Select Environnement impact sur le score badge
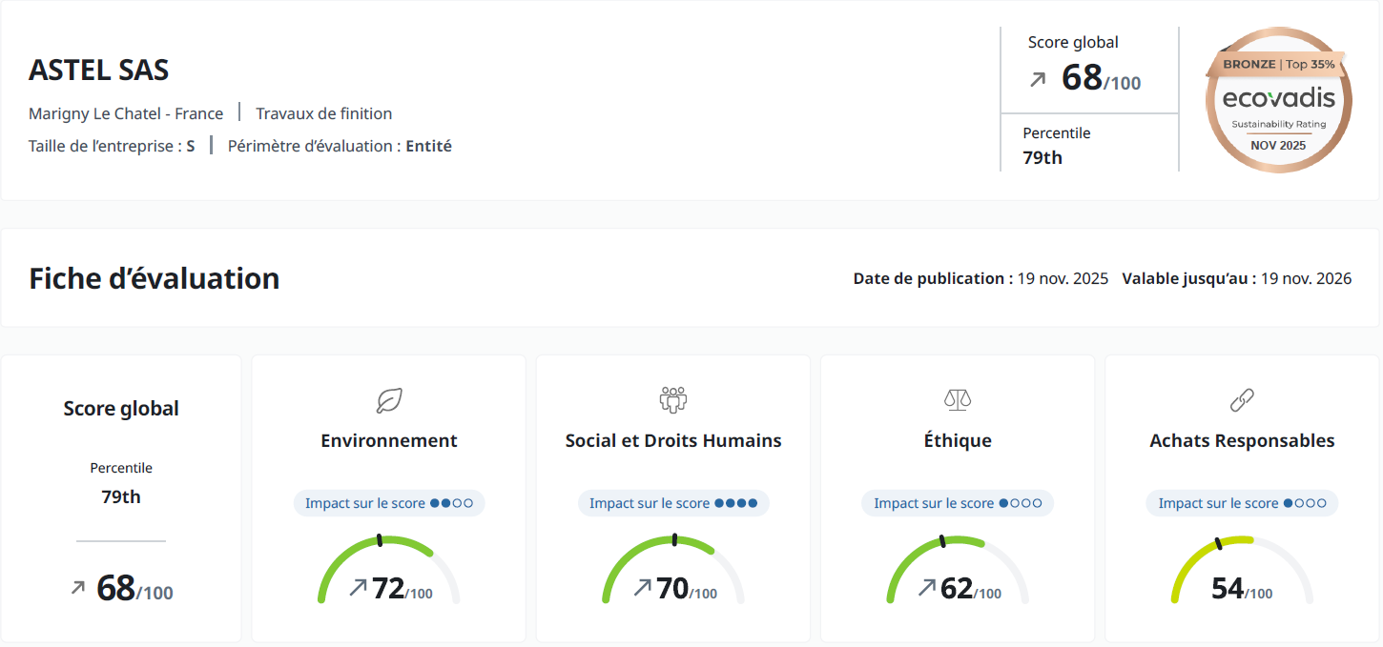 point(389,503)
